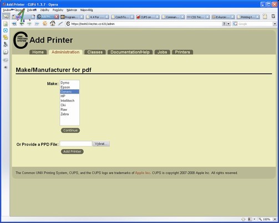Click the status bar image display icon
279x223 pixels.
coord(250,219)
